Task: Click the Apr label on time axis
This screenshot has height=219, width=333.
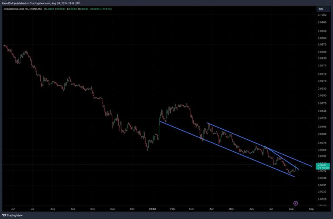Action: tap(212, 209)
